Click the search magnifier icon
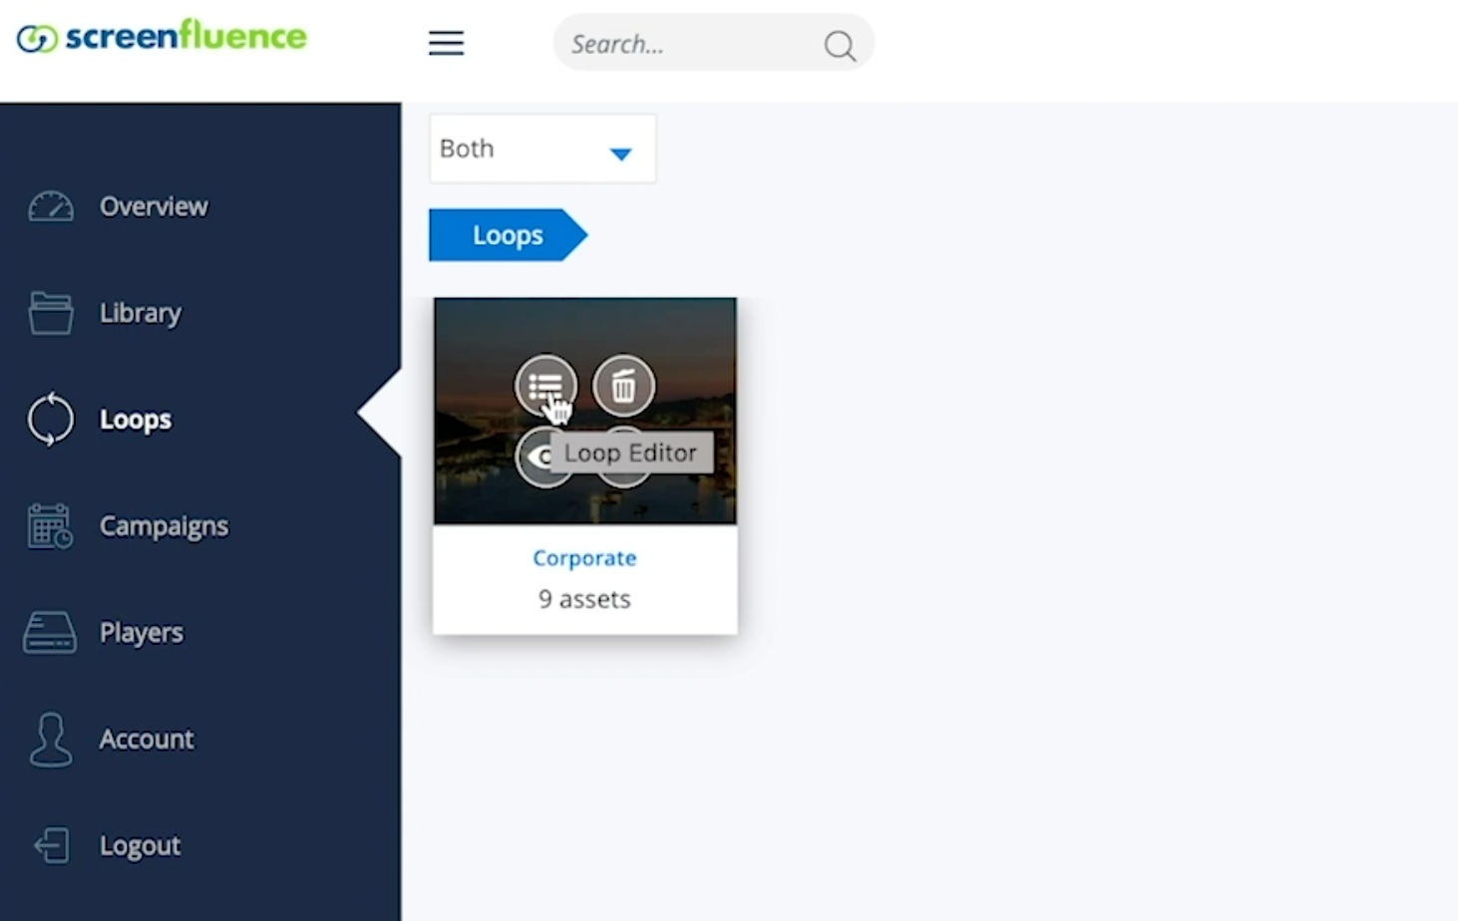Viewport: 1458px width, 921px height. coord(840,45)
